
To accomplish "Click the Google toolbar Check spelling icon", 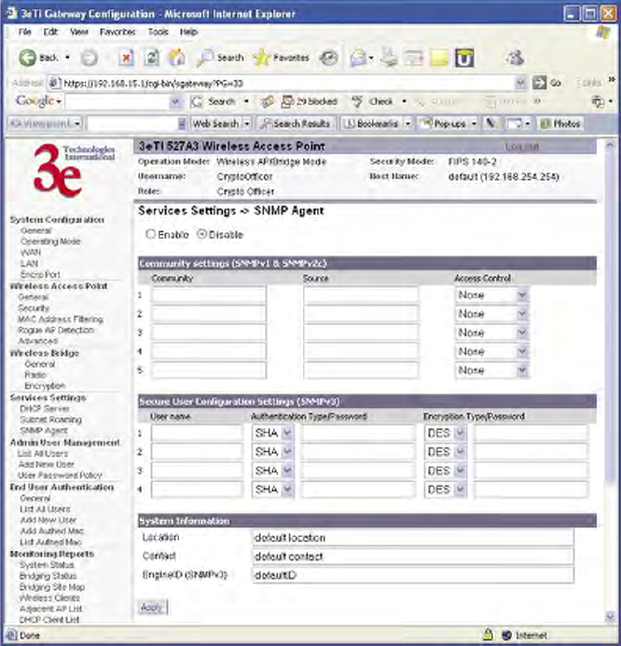I will tap(357, 102).
